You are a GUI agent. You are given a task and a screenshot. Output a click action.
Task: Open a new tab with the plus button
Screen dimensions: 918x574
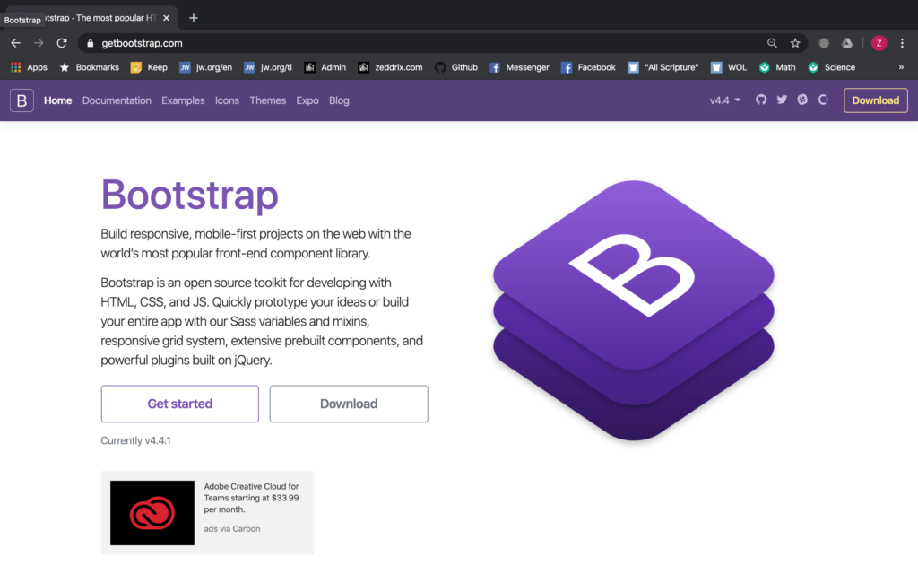[x=194, y=18]
